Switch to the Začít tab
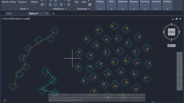This screenshot has width=184, height=103. click(9, 13)
